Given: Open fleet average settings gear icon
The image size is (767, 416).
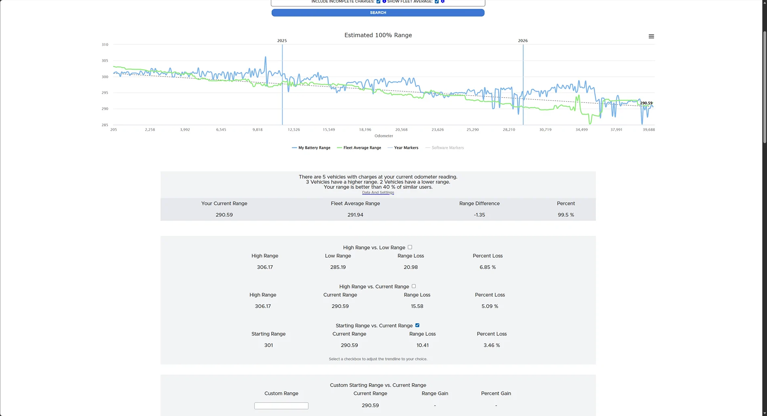Looking at the screenshot, I should [x=442, y=2].
